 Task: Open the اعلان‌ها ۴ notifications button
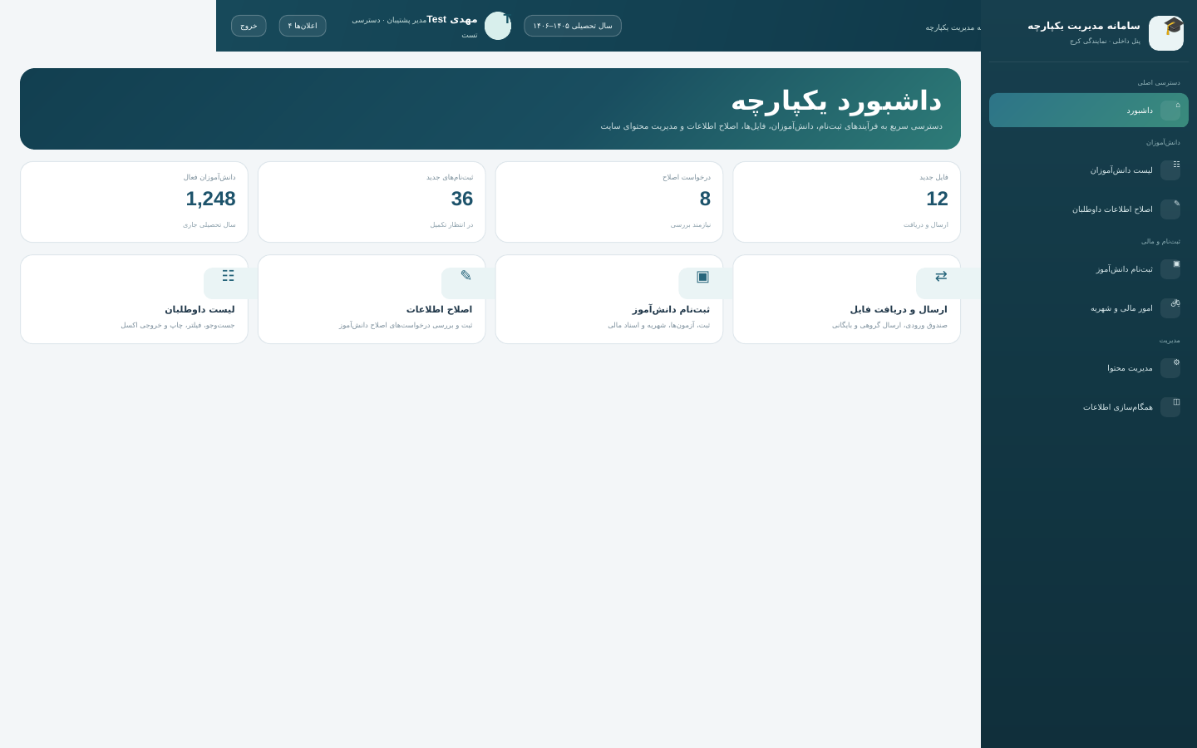pos(303,26)
